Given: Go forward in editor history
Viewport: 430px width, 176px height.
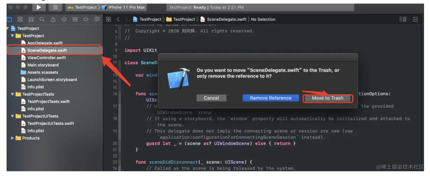Looking at the screenshot, I should pos(126,19).
